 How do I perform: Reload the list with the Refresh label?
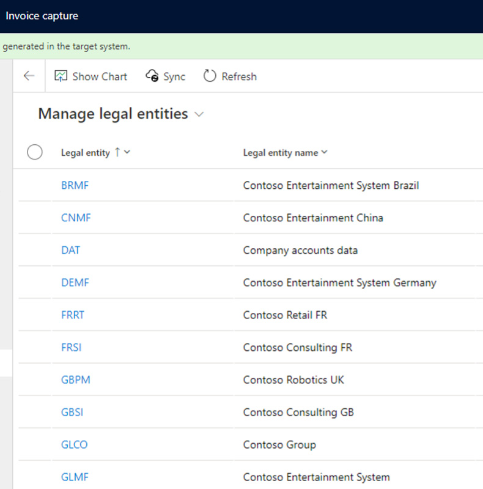[239, 76]
